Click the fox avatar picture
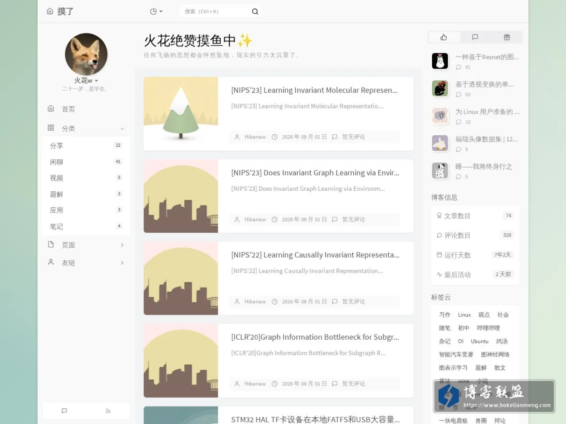566x424 pixels. pos(86,54)
